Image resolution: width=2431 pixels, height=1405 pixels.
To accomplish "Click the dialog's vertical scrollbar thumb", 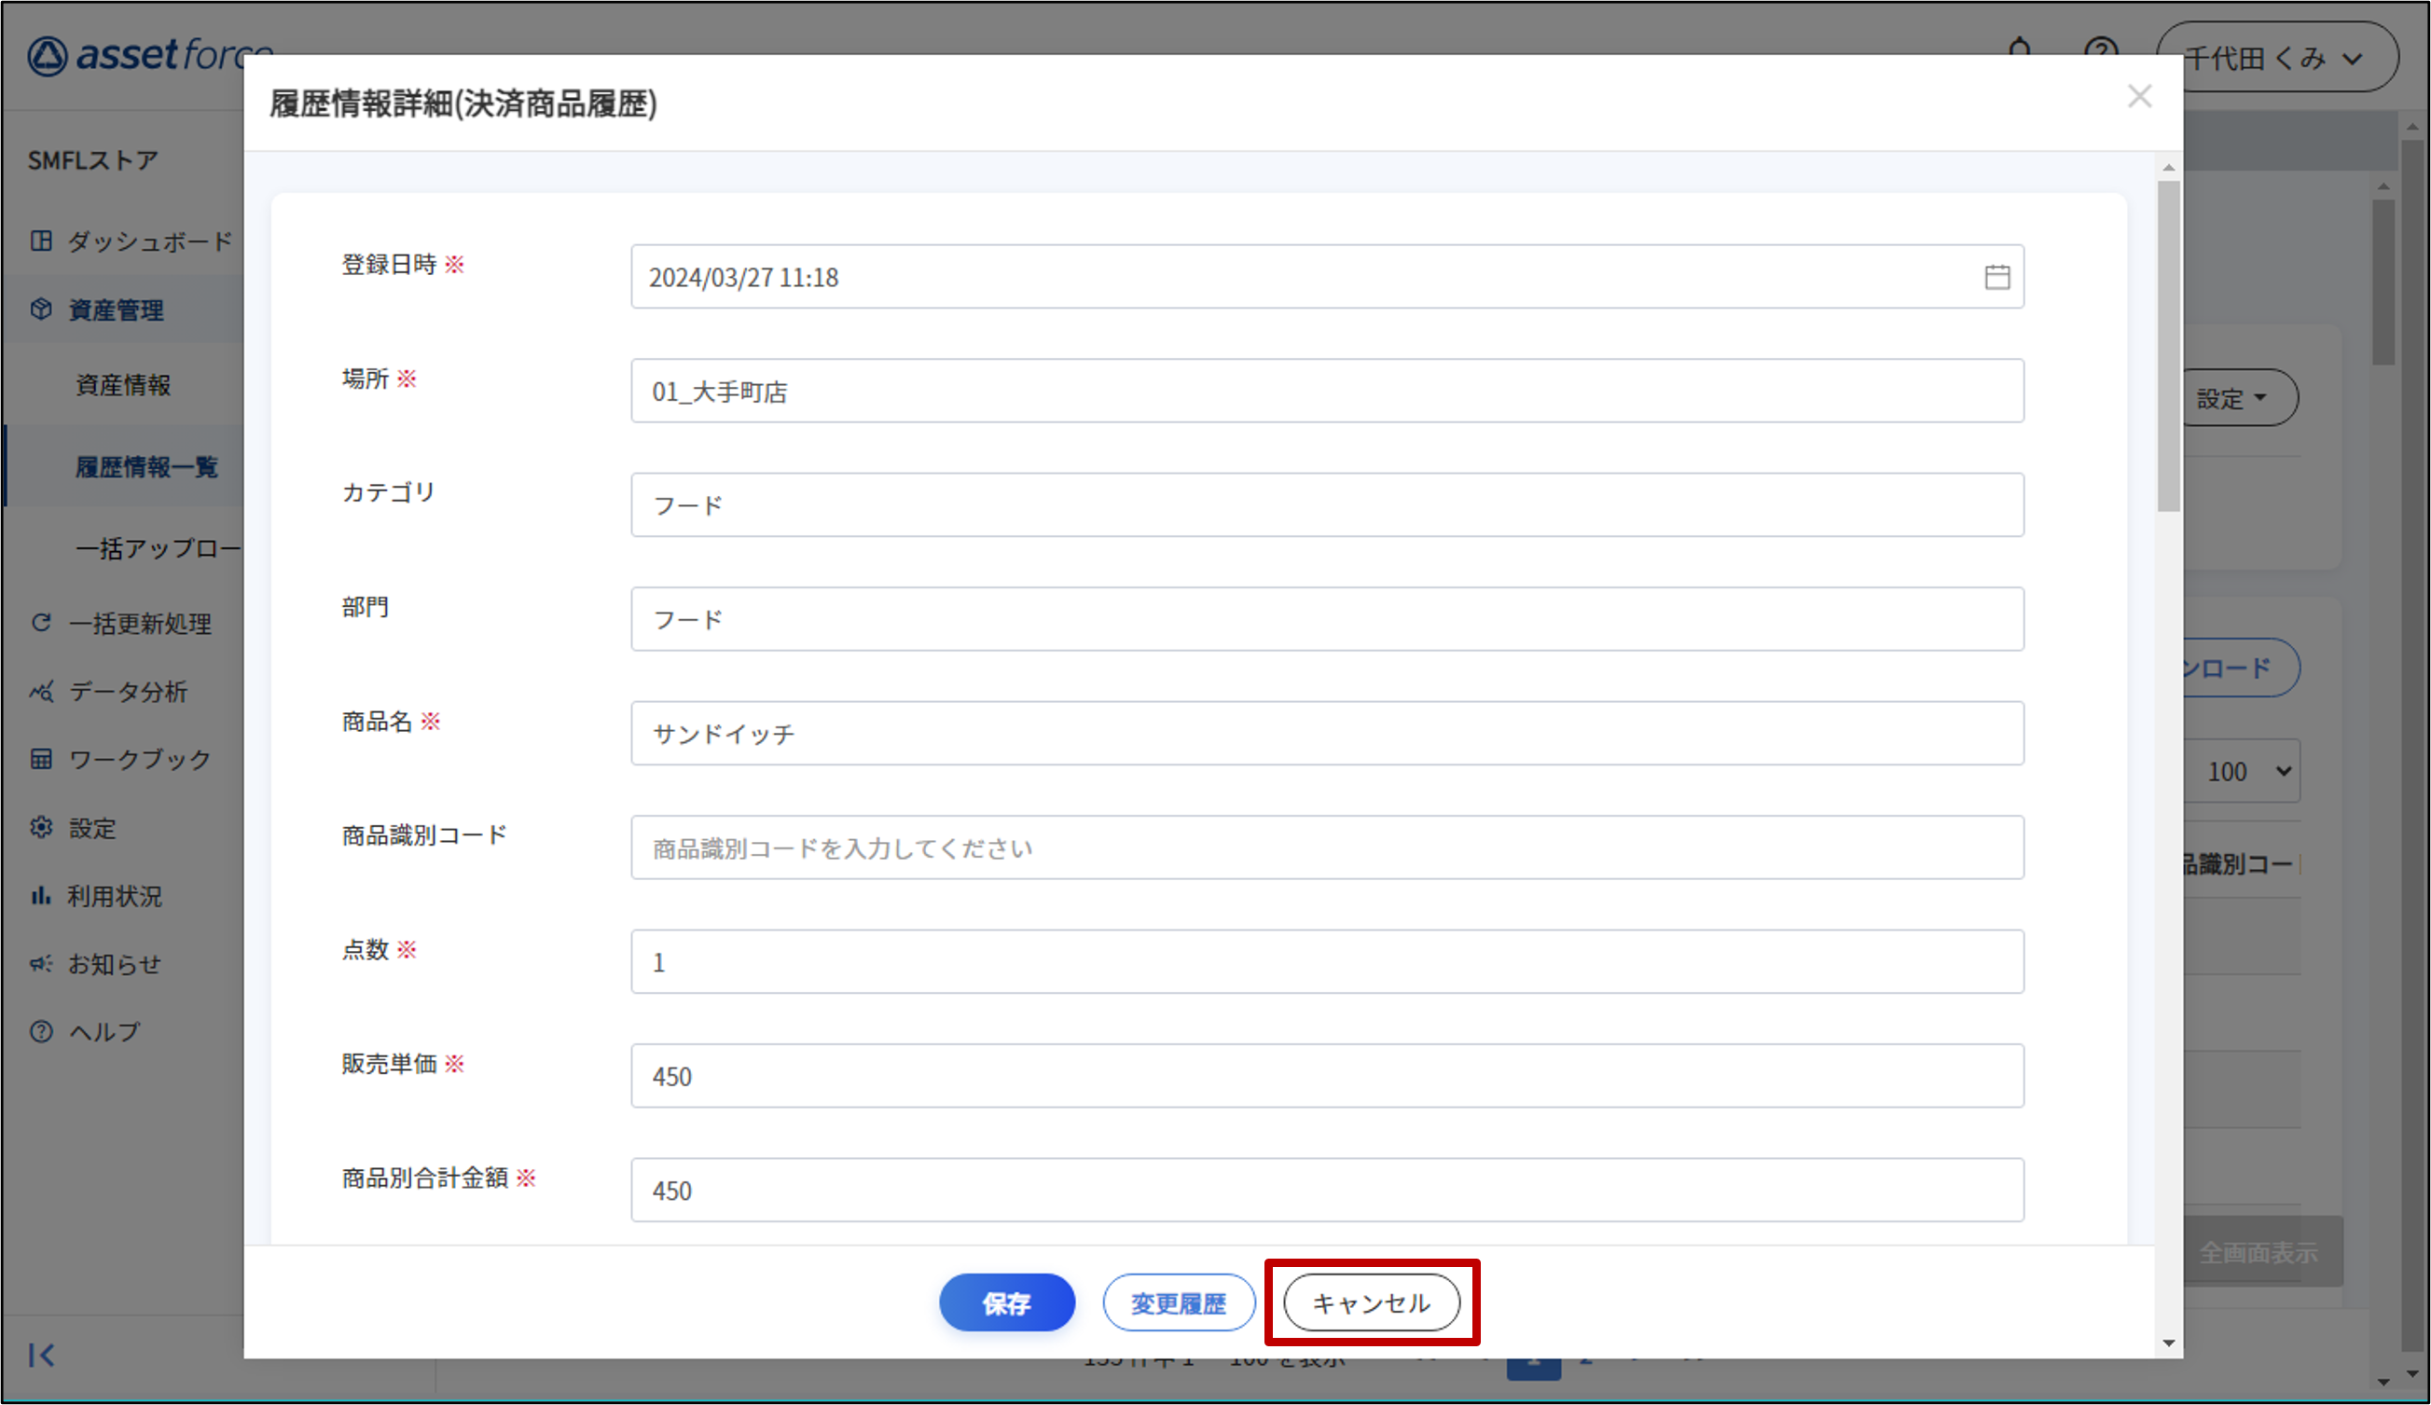I will tap(2168, 347).
